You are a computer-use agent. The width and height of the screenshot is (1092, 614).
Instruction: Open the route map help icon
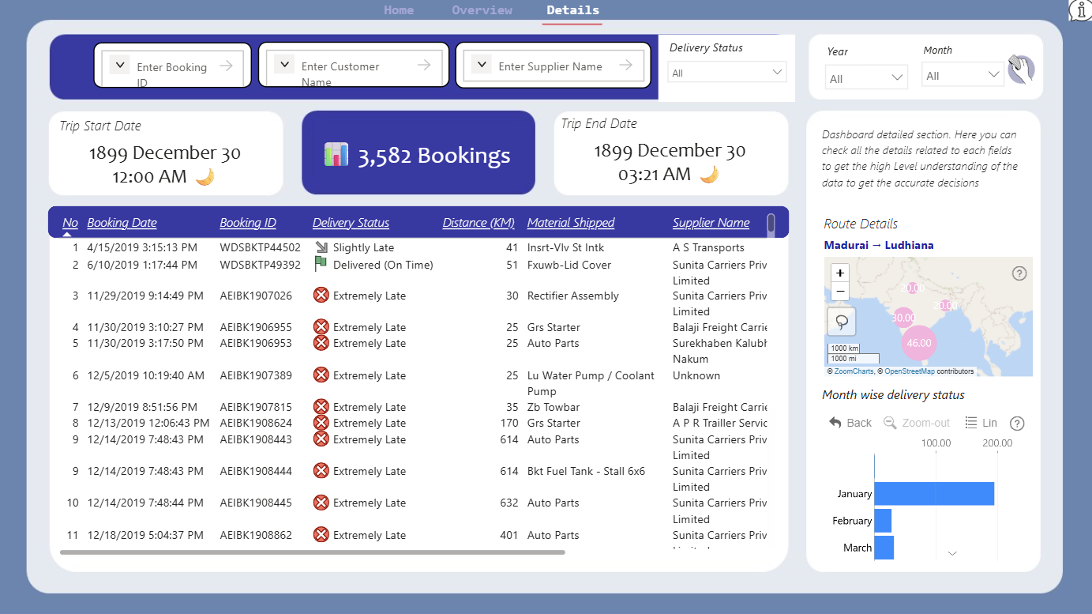click(1019, 273)
